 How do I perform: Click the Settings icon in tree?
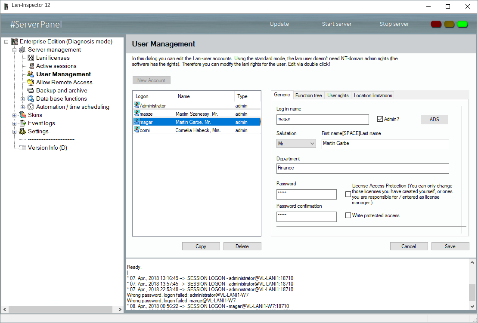[22, 131]
